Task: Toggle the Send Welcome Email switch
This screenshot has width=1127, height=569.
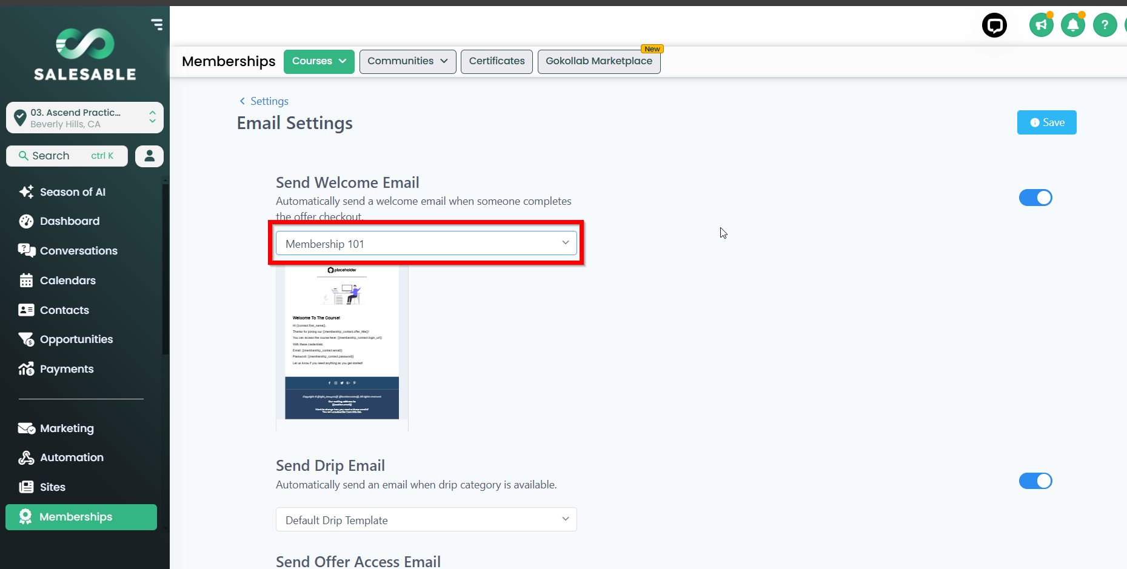Action: (1035, 198)
